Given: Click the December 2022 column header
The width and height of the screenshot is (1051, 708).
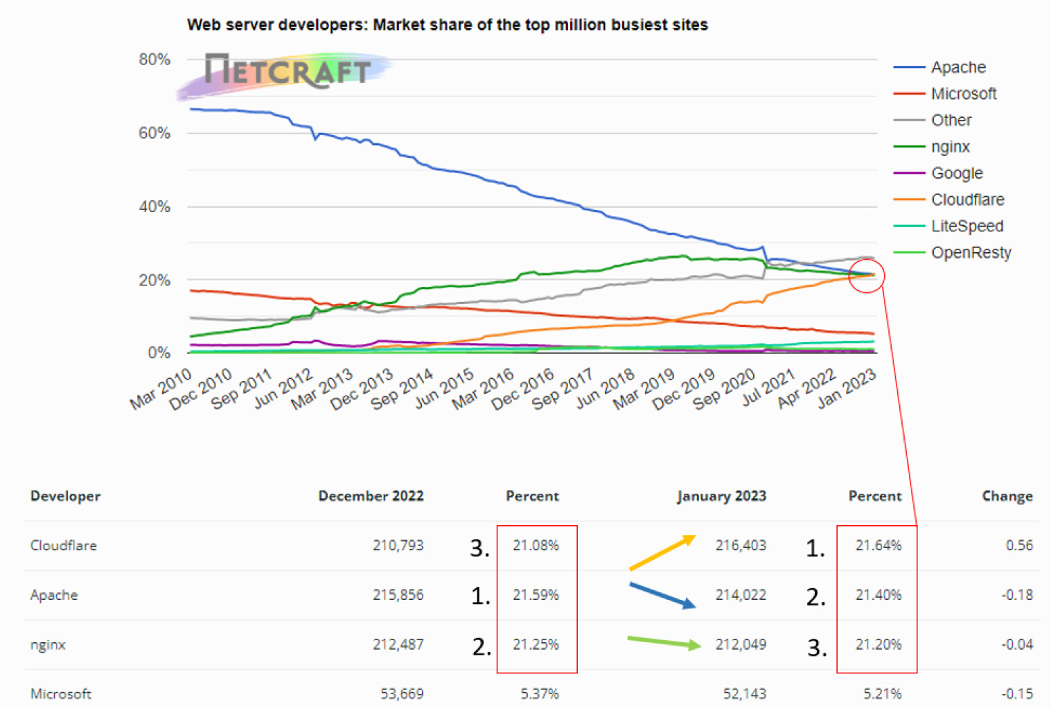Looking at the screenshot, I should 371,496.
